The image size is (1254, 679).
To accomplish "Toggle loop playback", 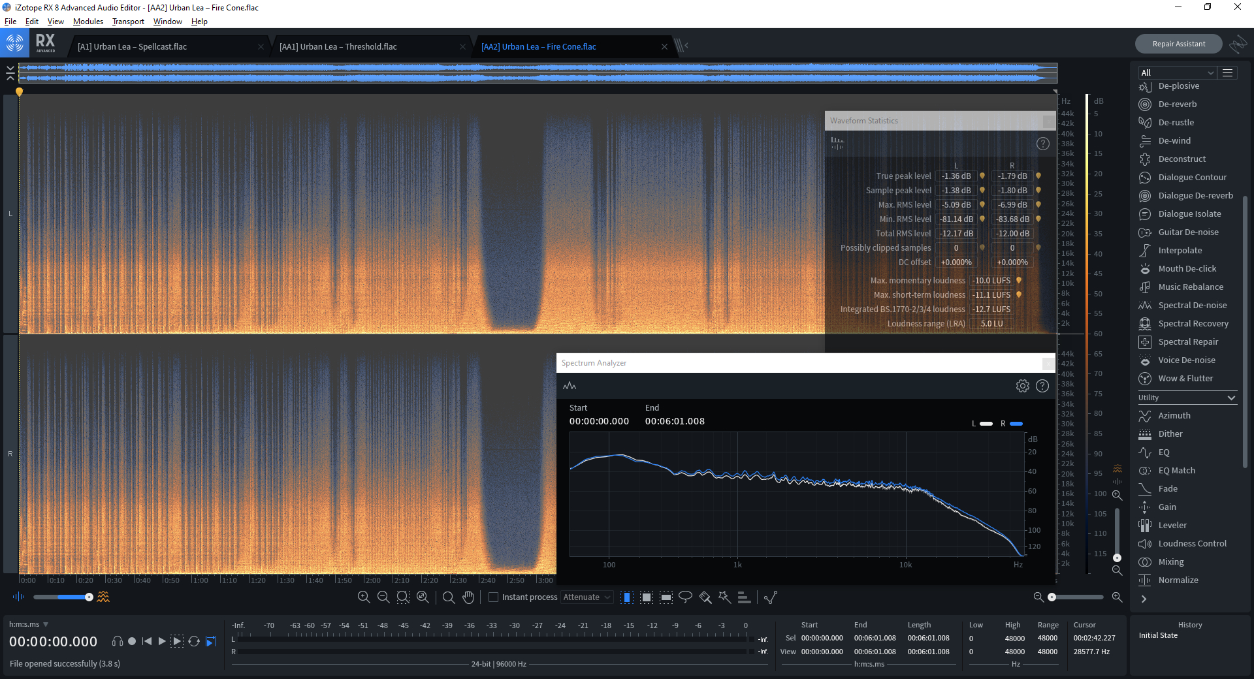I will [194, 641].
